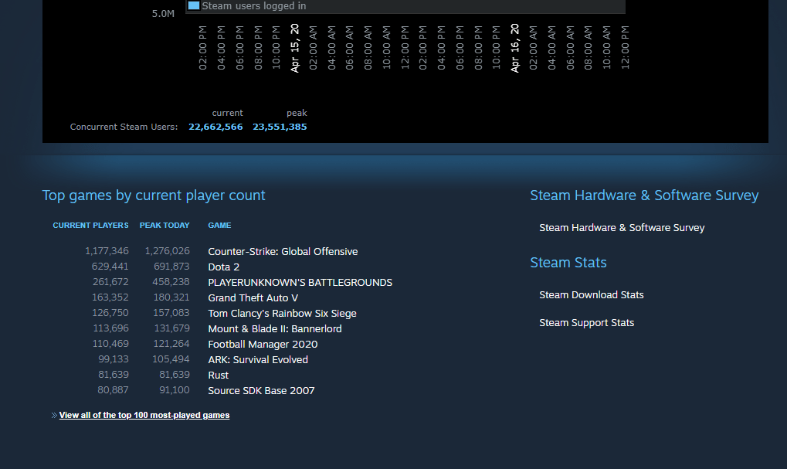Click peak today value 458,238
This screenshot has width=787, height=469.
(171, 282)
